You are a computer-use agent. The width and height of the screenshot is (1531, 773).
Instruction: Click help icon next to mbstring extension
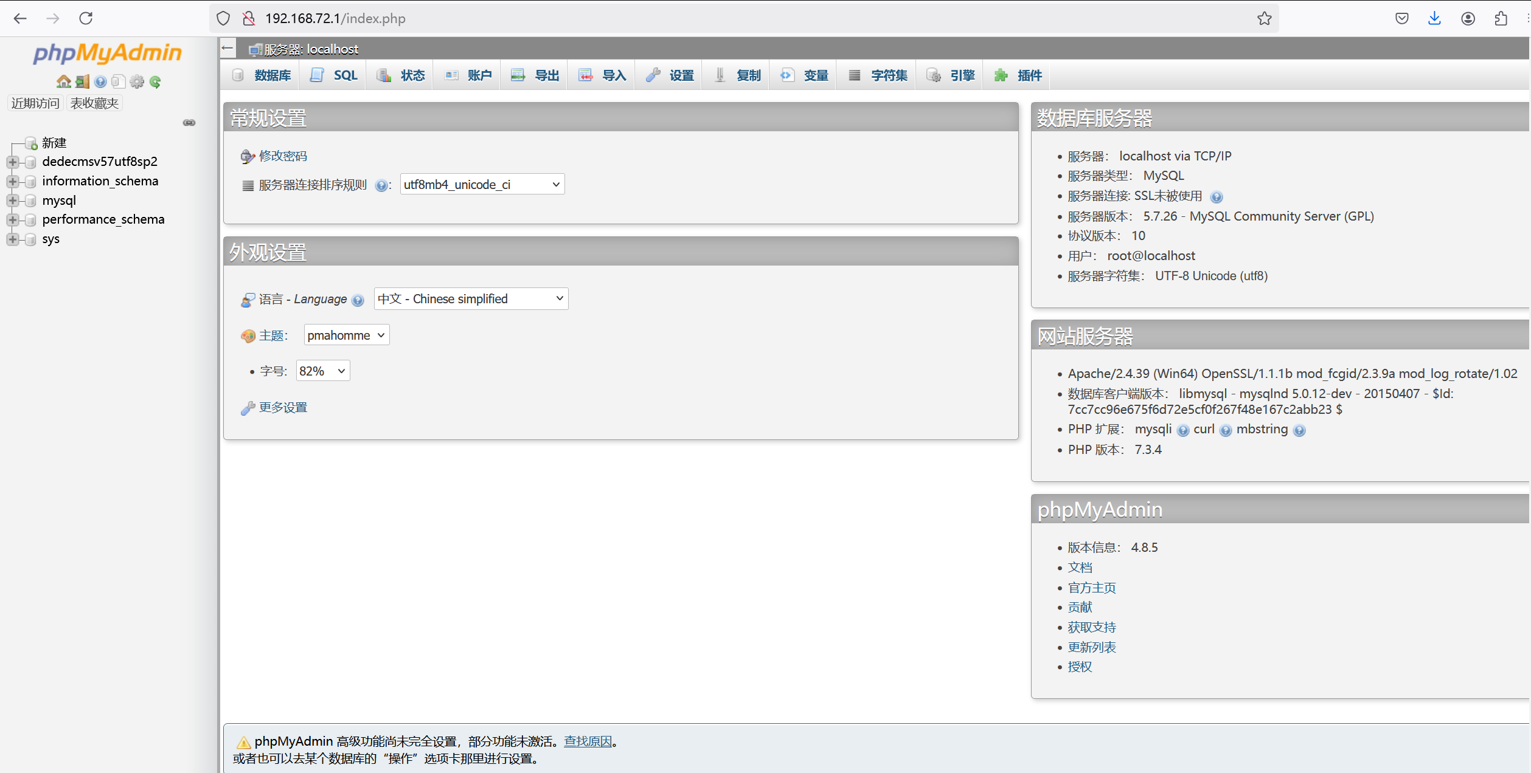click(1299, 430)
